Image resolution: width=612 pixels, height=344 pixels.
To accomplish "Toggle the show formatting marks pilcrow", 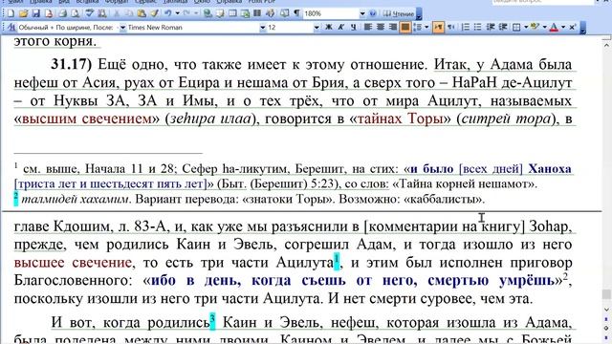I will coord(296,13).
